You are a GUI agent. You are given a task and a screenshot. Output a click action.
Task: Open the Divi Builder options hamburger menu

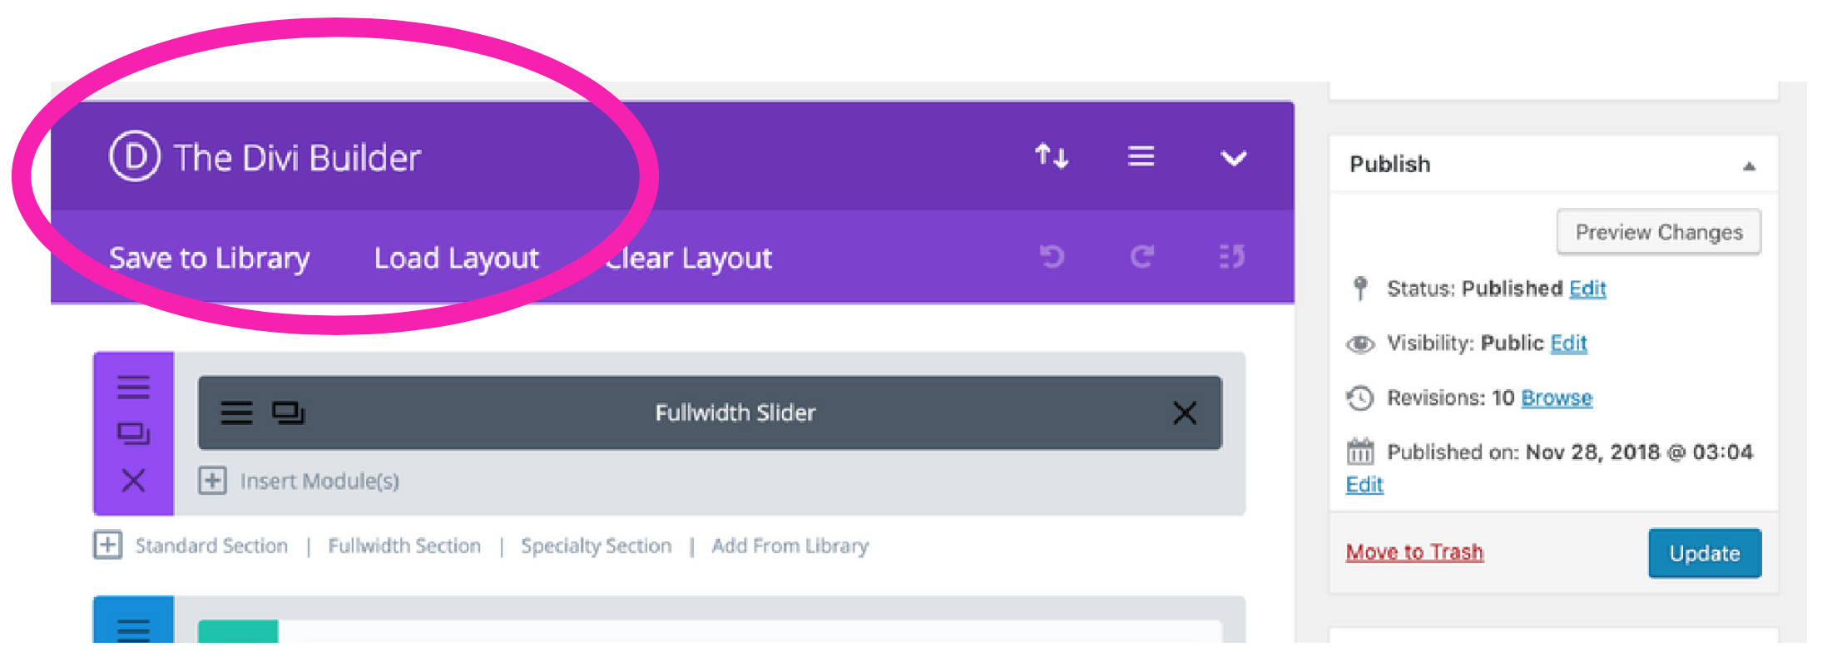point(1140,156)
